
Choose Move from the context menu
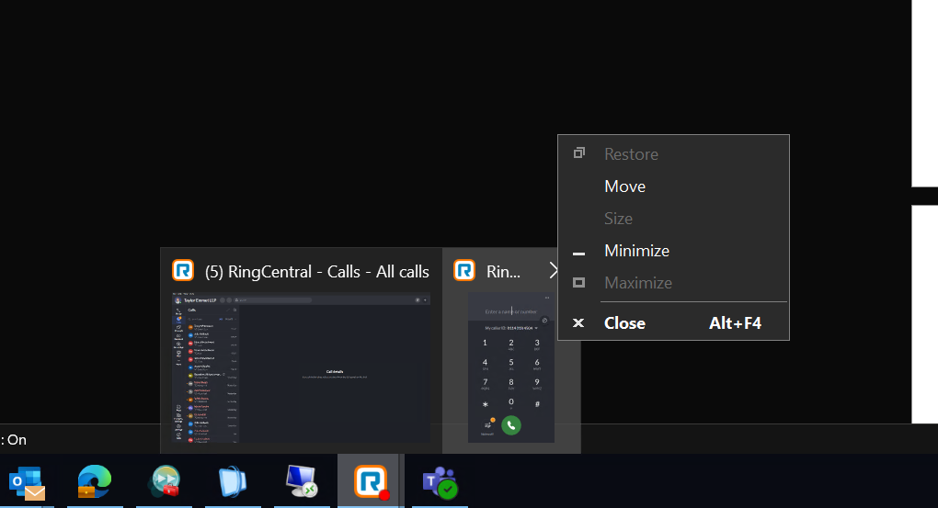pos(673,186)
